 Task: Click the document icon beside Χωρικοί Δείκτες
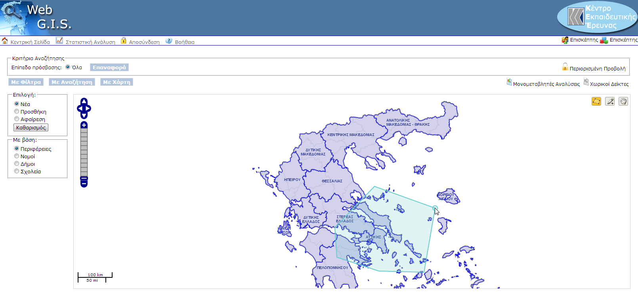[586, 82]
